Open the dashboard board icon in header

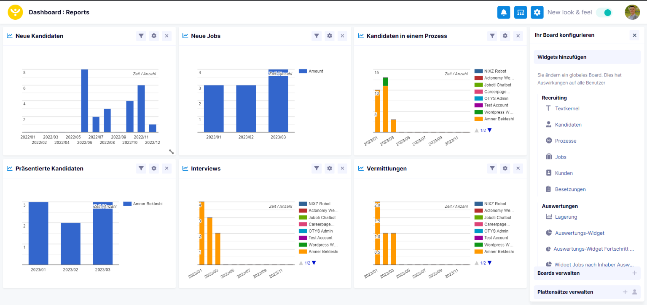[521, 12]
